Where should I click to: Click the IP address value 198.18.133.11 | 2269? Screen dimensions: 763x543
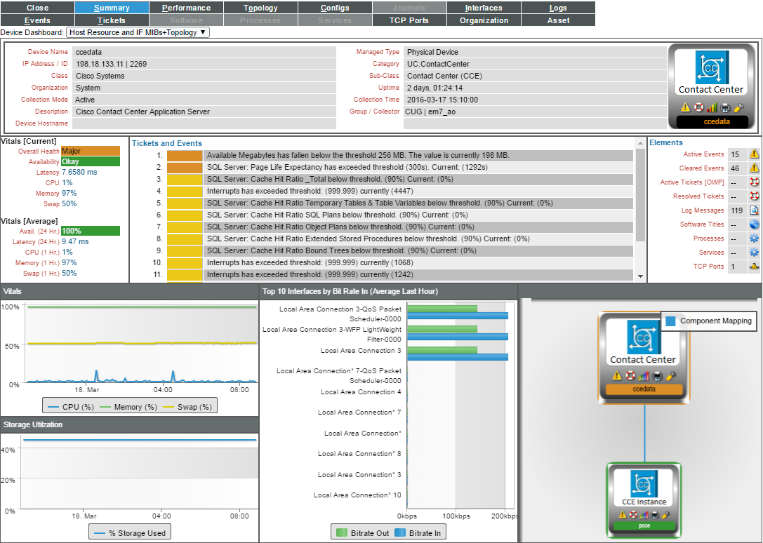click(x=111, y=64)
